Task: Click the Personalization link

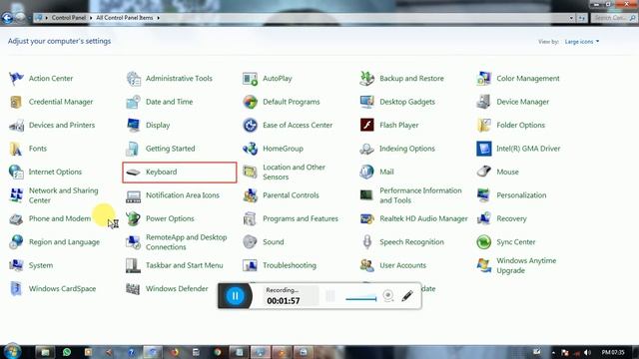Action: [x=521, y=195]
